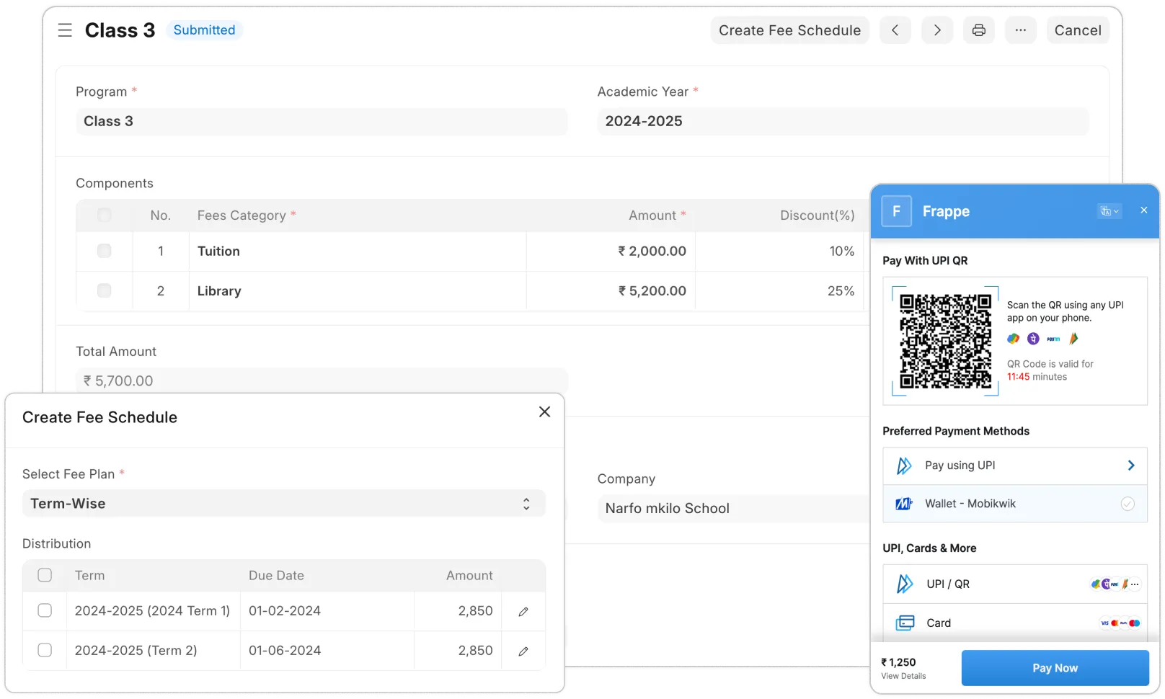Select the Library component checkbox

[x=104, y=290]
